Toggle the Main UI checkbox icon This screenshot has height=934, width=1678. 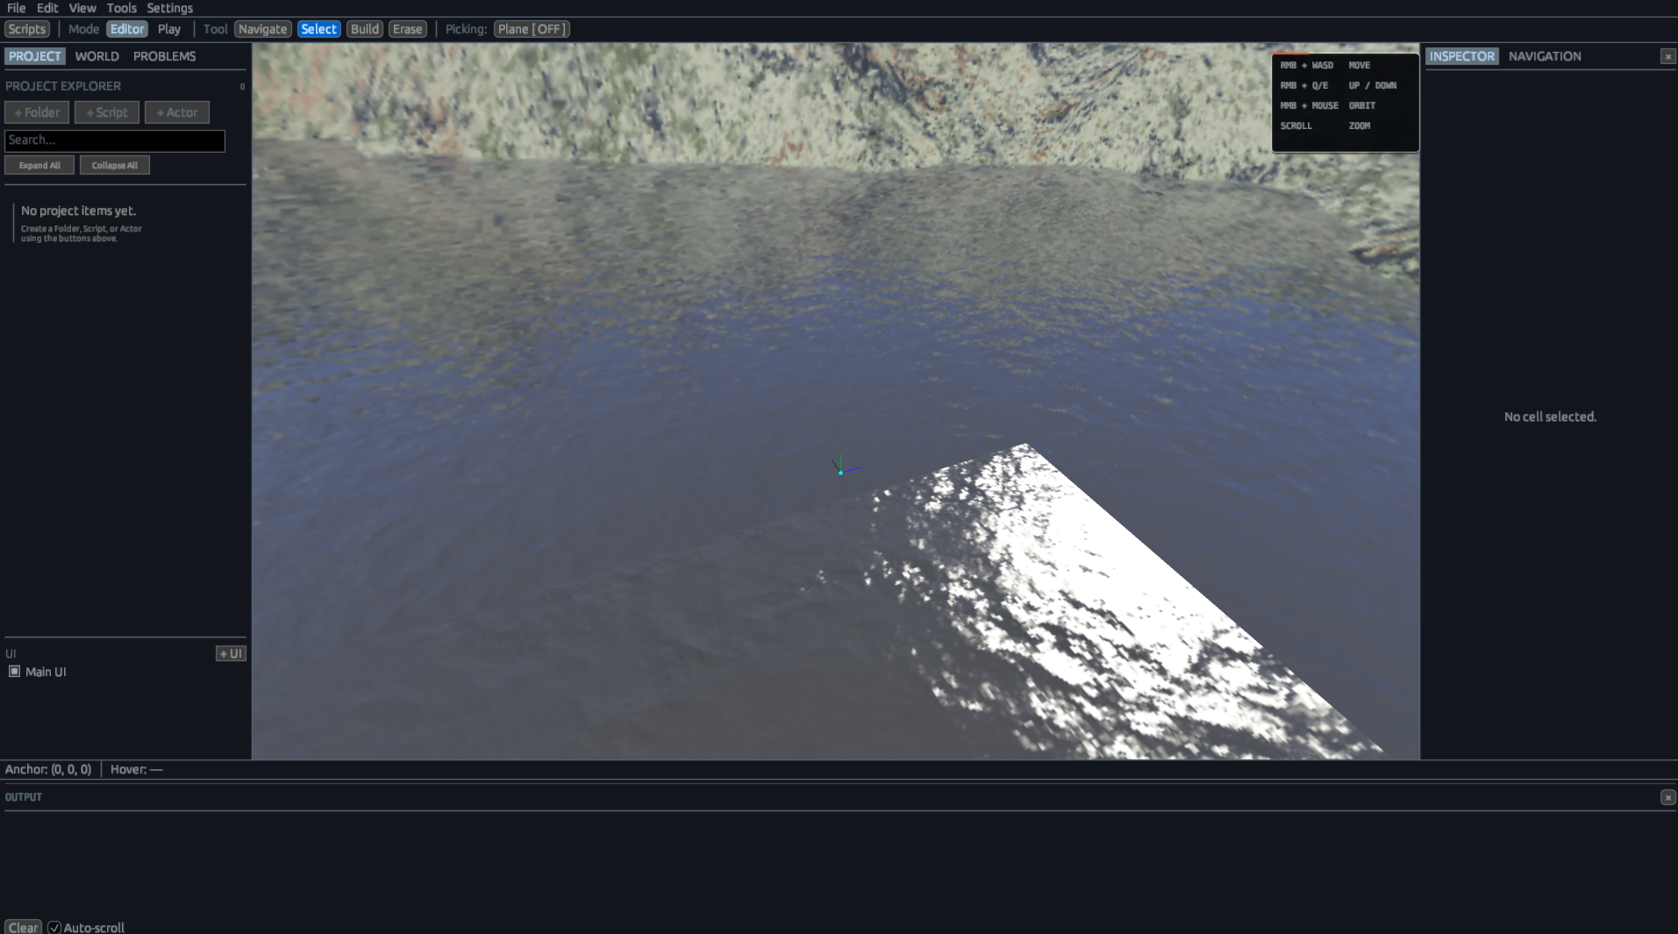(14, 672)
